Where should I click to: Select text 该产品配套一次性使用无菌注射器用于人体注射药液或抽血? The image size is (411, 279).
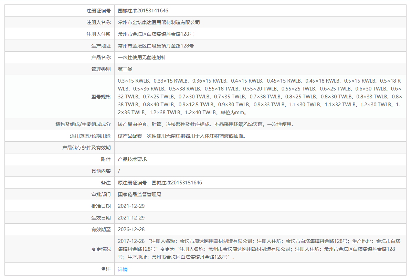tap(180, 136)
